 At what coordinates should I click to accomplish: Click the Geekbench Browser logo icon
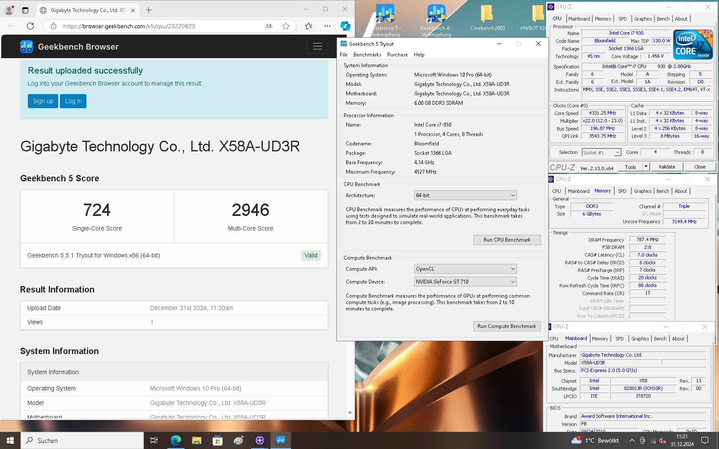(x=27, y=47)
